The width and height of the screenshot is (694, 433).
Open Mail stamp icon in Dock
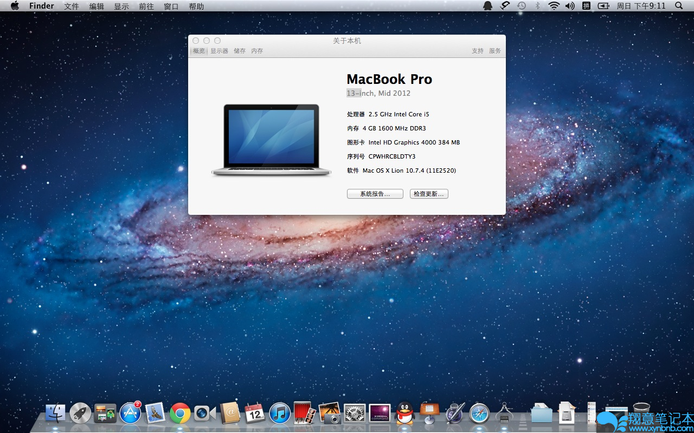(x=156, y=413)
